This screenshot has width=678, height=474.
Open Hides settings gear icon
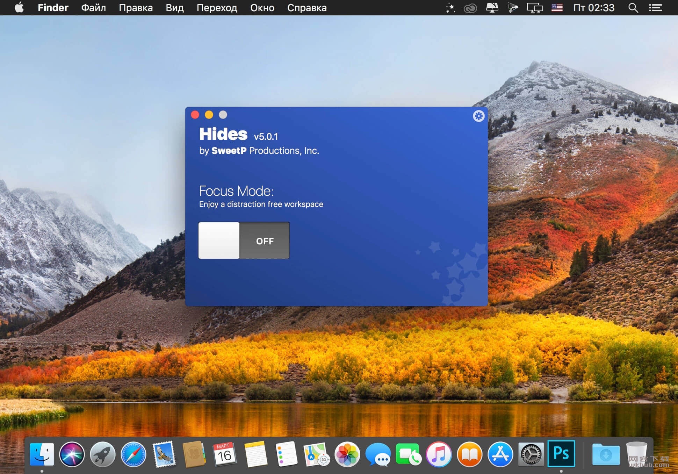478,116
